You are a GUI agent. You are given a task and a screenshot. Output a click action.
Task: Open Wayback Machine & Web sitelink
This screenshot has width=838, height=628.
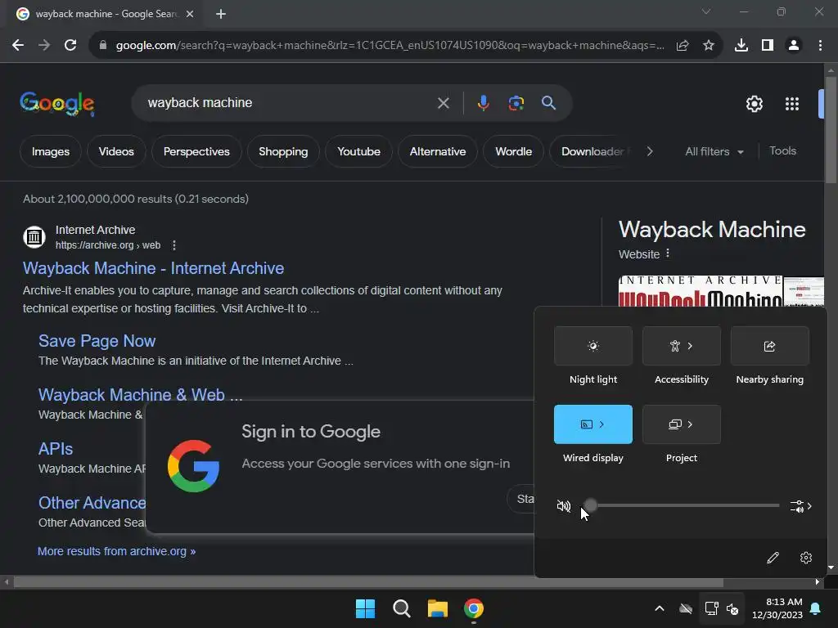[x=140, y=395]
